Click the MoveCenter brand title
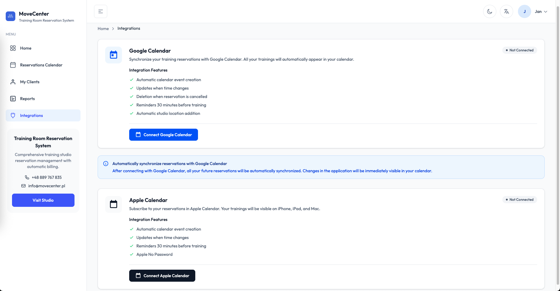Image resolution: width=560 pixels, height=291 pixels. 34,14
